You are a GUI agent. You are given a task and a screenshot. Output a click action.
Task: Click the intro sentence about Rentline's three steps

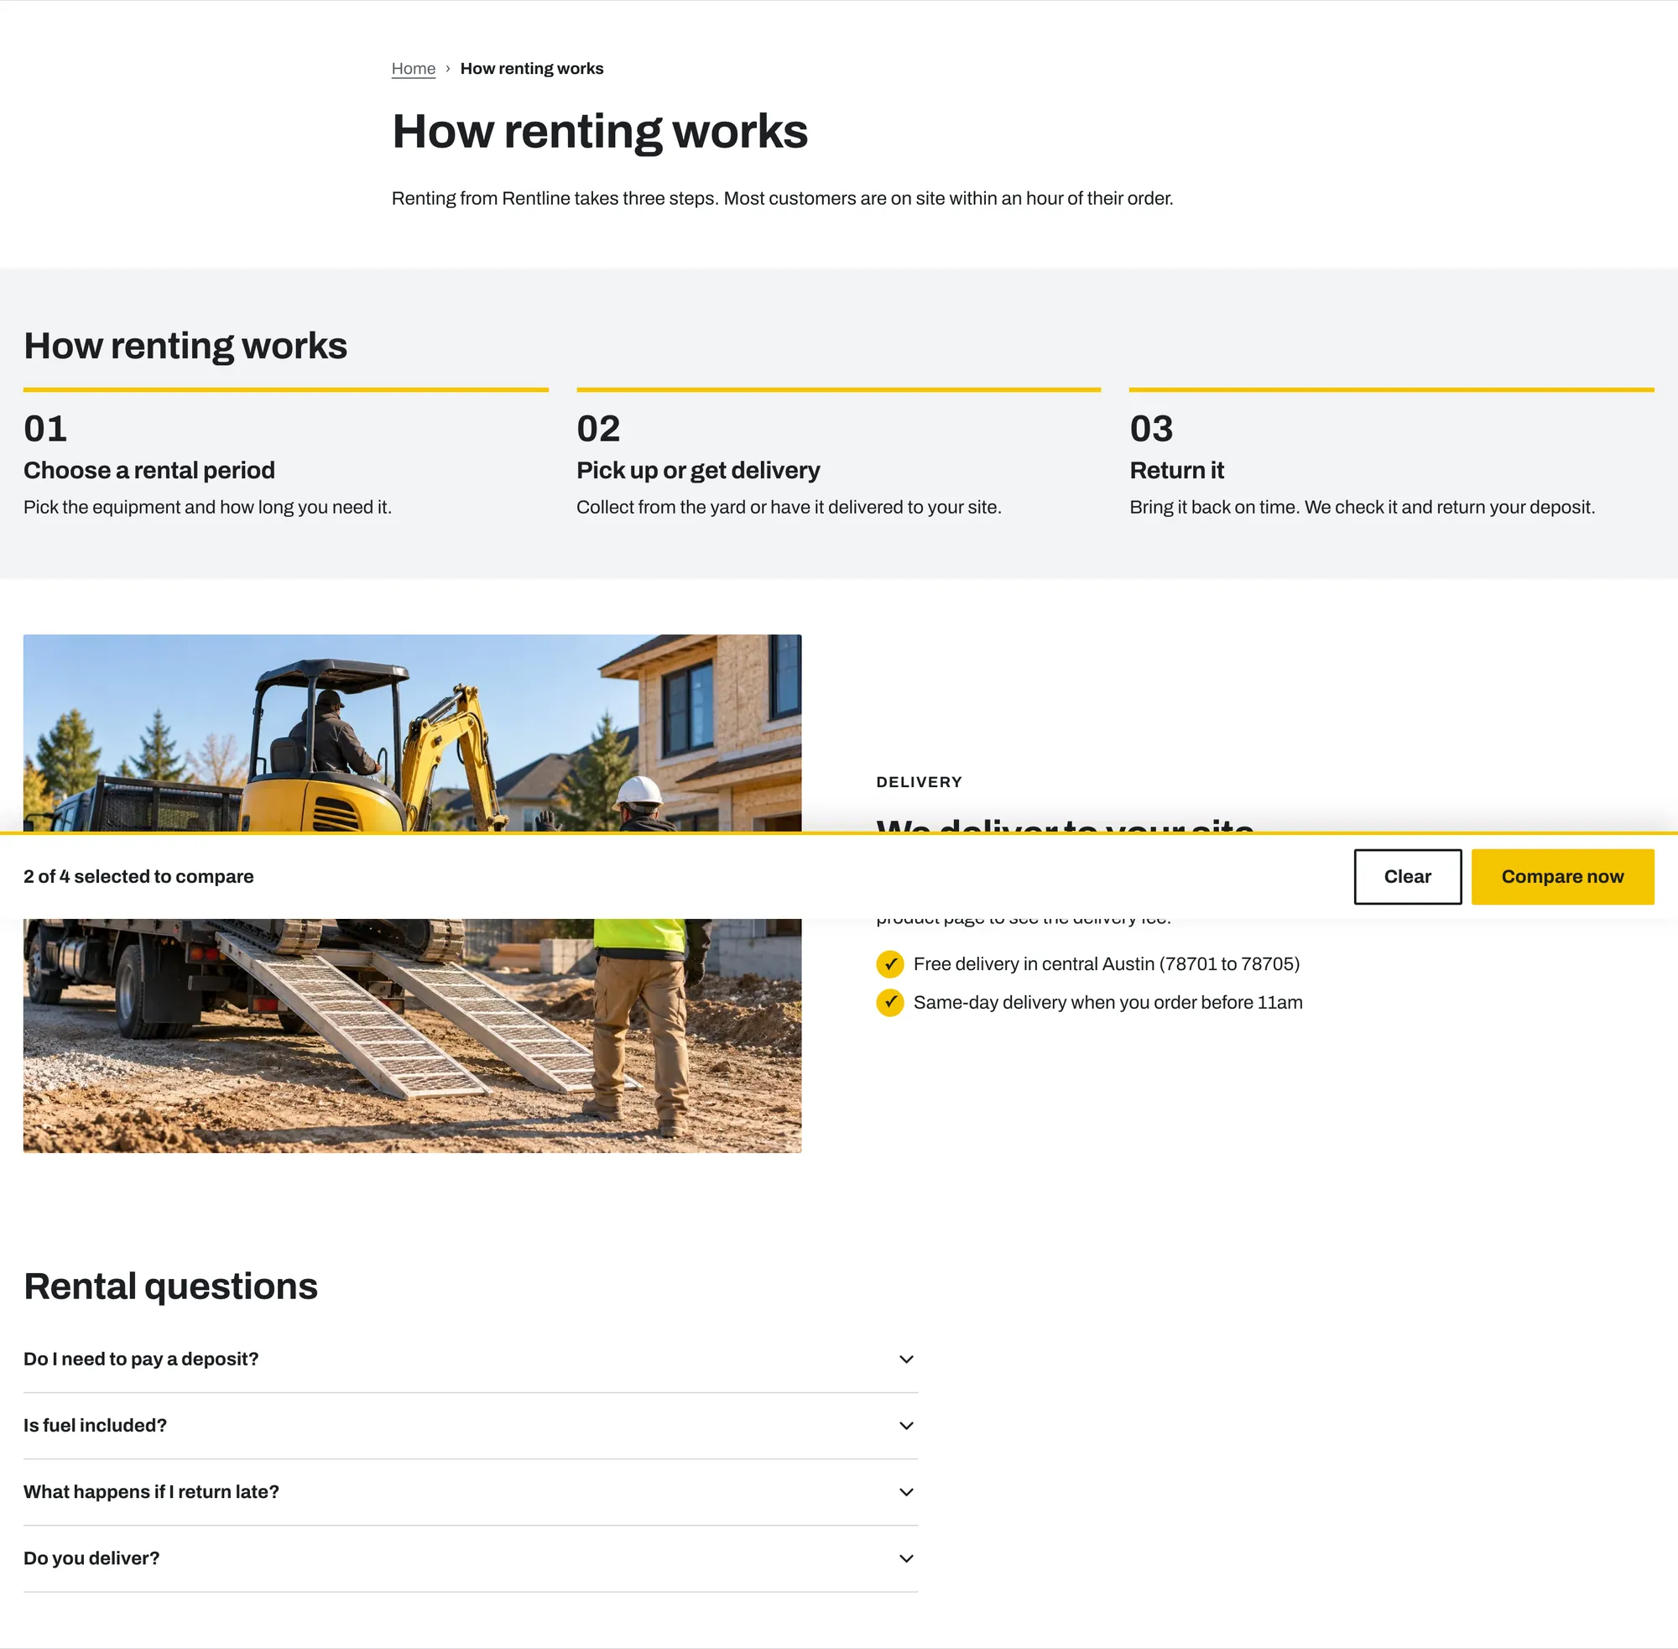click(x=782, y=198)
